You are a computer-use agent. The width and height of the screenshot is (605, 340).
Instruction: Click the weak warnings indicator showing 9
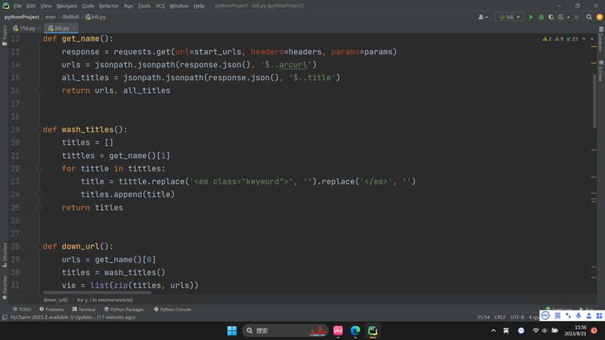click(559, 39)
